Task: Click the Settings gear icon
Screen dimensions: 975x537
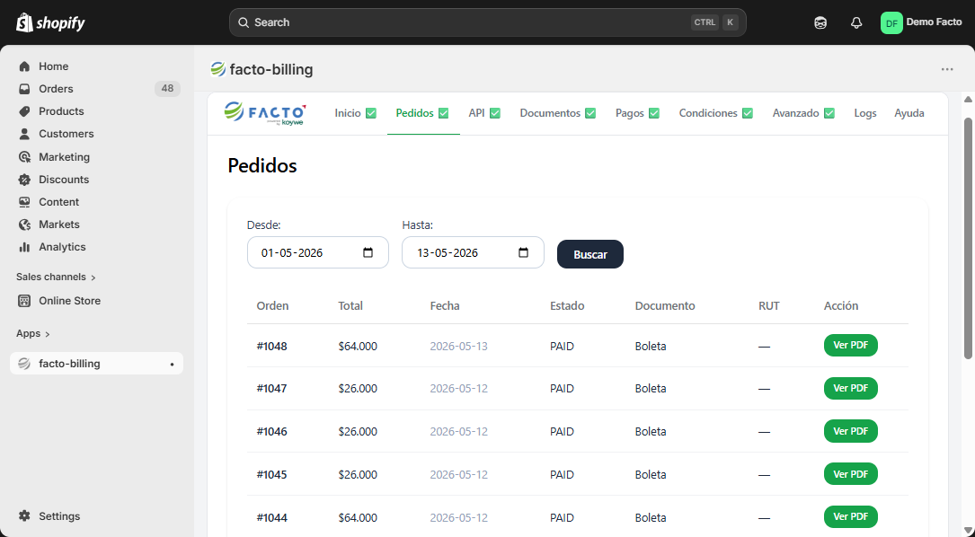Action: (x=24, y=515)
